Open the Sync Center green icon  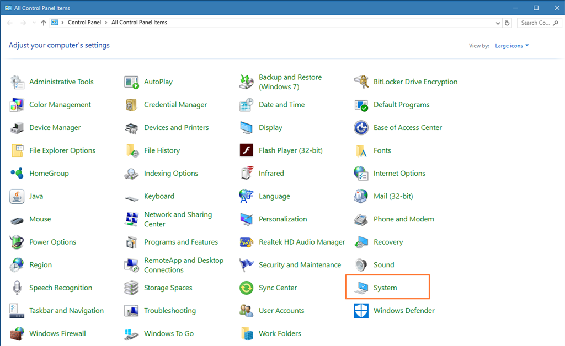click(247, 288)
